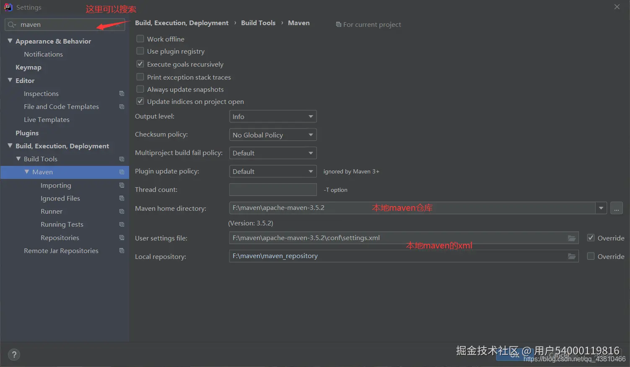Enable Always update snapshots checkbox
This screenshot has width=630, height=367.
click(140, 89)
